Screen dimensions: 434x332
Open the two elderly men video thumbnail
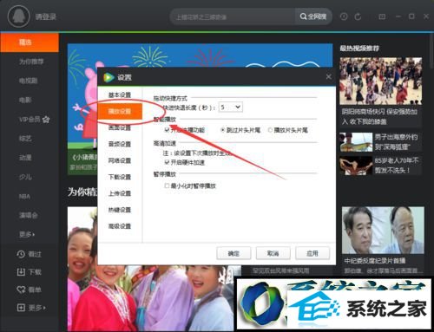383,231
